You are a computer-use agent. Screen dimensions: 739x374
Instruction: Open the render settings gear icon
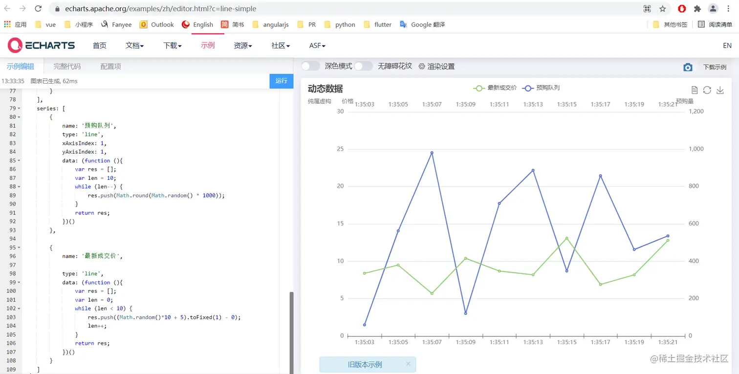(x=422, y=66)
